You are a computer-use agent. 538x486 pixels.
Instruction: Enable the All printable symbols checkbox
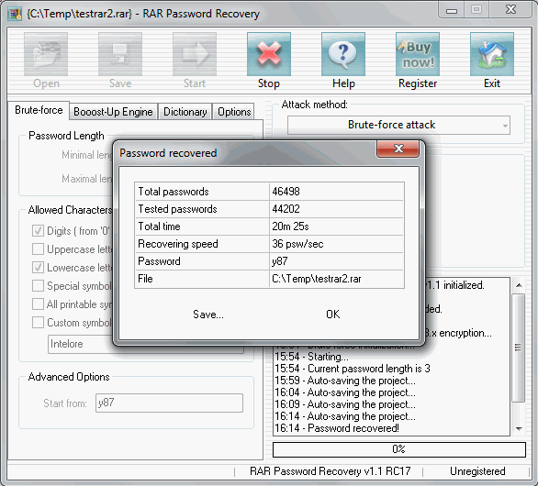coord(38,304)
